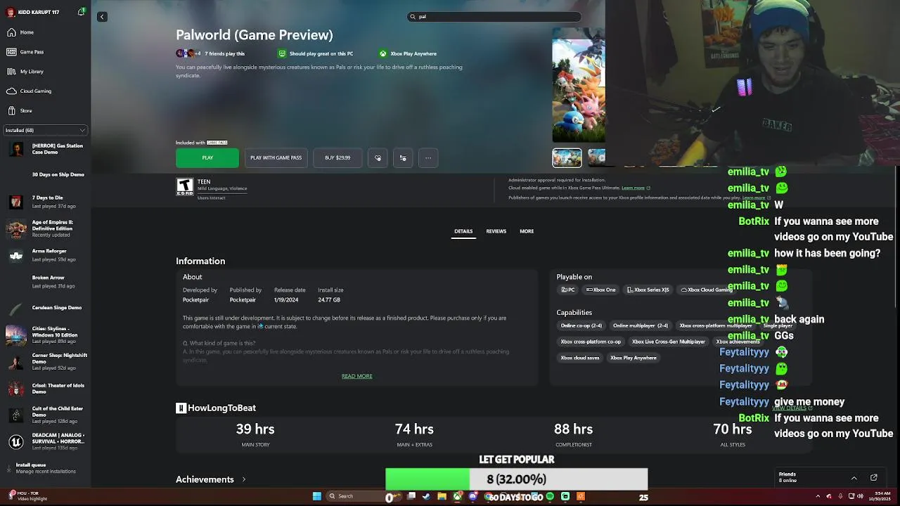900x506 pixels.
Task: Click the Learn more link near Game Pass Ultimate
Action: click(633, 188)
